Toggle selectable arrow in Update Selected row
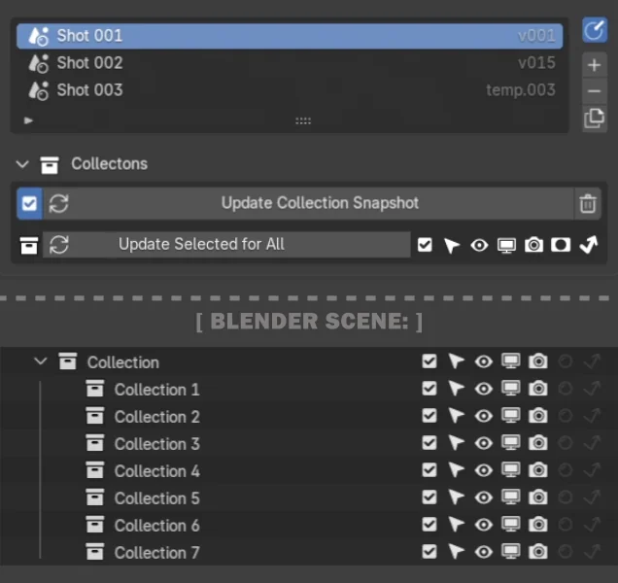Image resolution: width=618 pixels, height=583 pixels. click(x=452, y=245)
